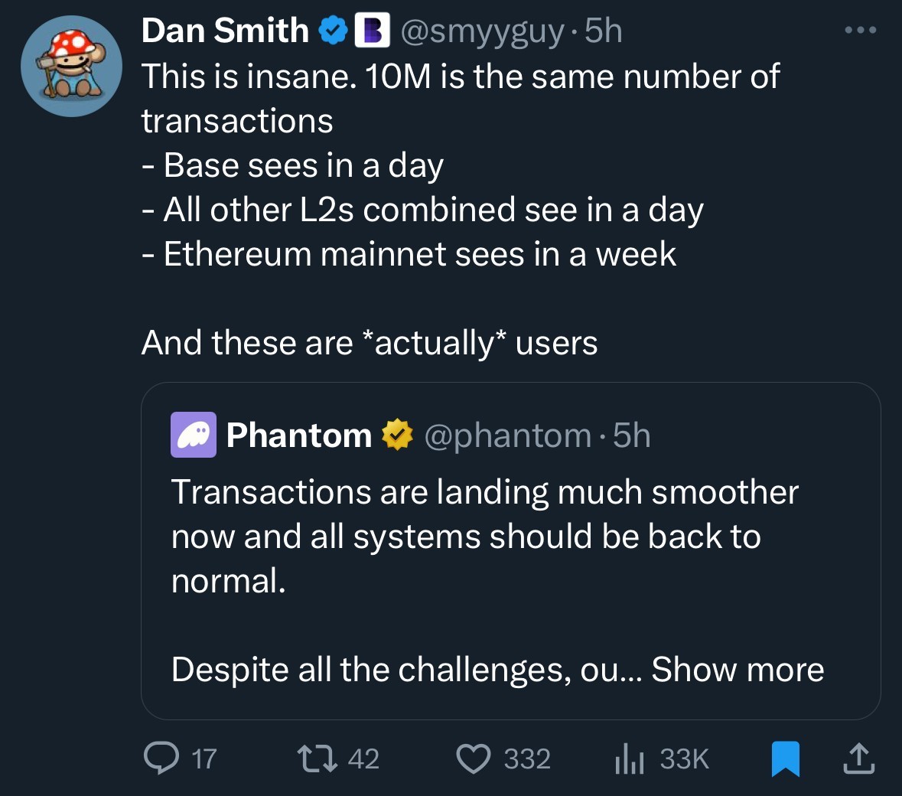Share the tweet via upload icon
The image size is (902, 796).
(x=857, y=758)
